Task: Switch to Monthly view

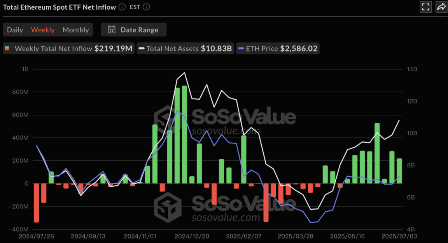Action: tap(76, 30)
